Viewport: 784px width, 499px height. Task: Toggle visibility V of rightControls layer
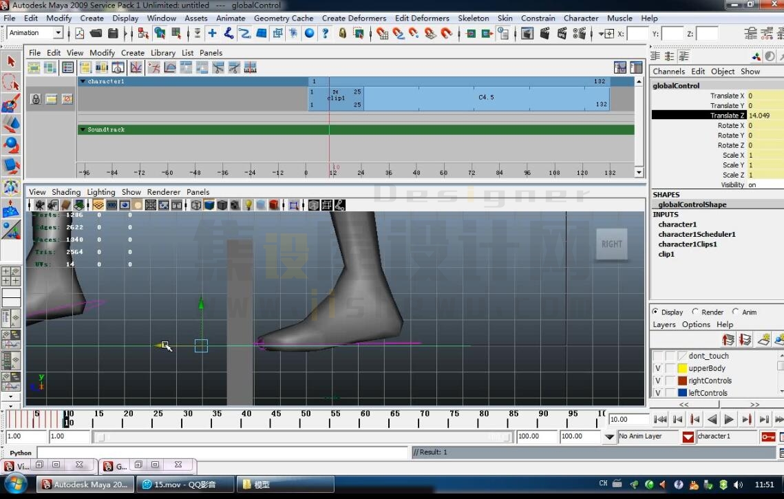click(658, 381)
